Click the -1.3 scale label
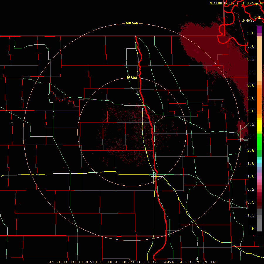The height and width of the screenshot is (264, 264). click(250, 215)
